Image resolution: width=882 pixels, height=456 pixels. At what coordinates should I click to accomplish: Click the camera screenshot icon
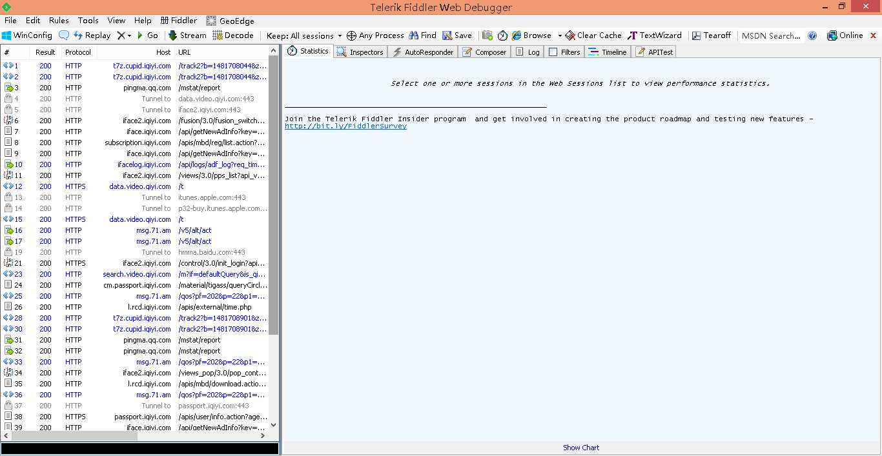click(487, 35)
